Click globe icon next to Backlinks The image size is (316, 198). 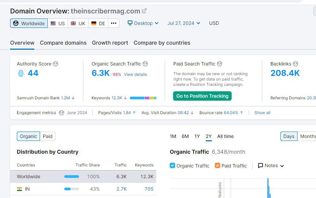pos(295,64)
